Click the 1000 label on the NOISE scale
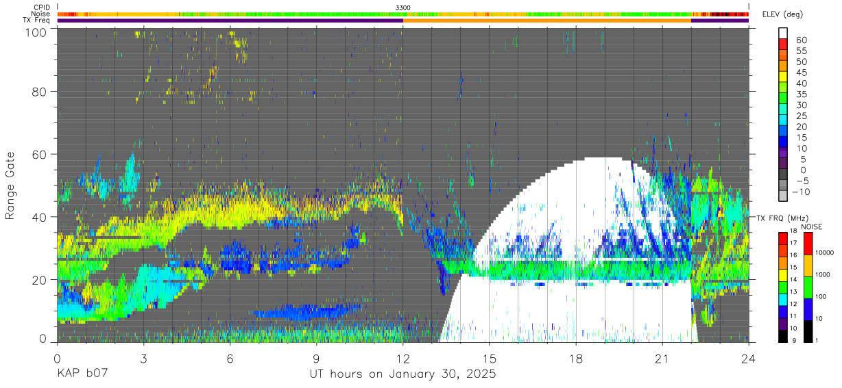This screenshot has height=388, width=842. (x=821, y=274)
